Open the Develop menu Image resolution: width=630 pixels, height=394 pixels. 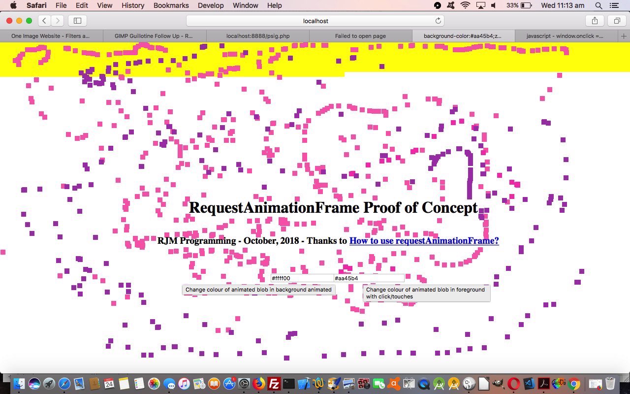211,5
